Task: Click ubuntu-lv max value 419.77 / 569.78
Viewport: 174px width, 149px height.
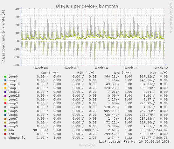Action: tap(154, 138)
